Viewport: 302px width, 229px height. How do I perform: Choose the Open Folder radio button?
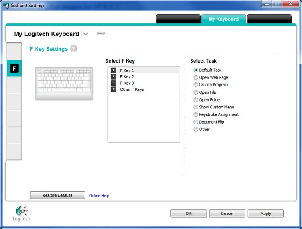click(195, 99)
